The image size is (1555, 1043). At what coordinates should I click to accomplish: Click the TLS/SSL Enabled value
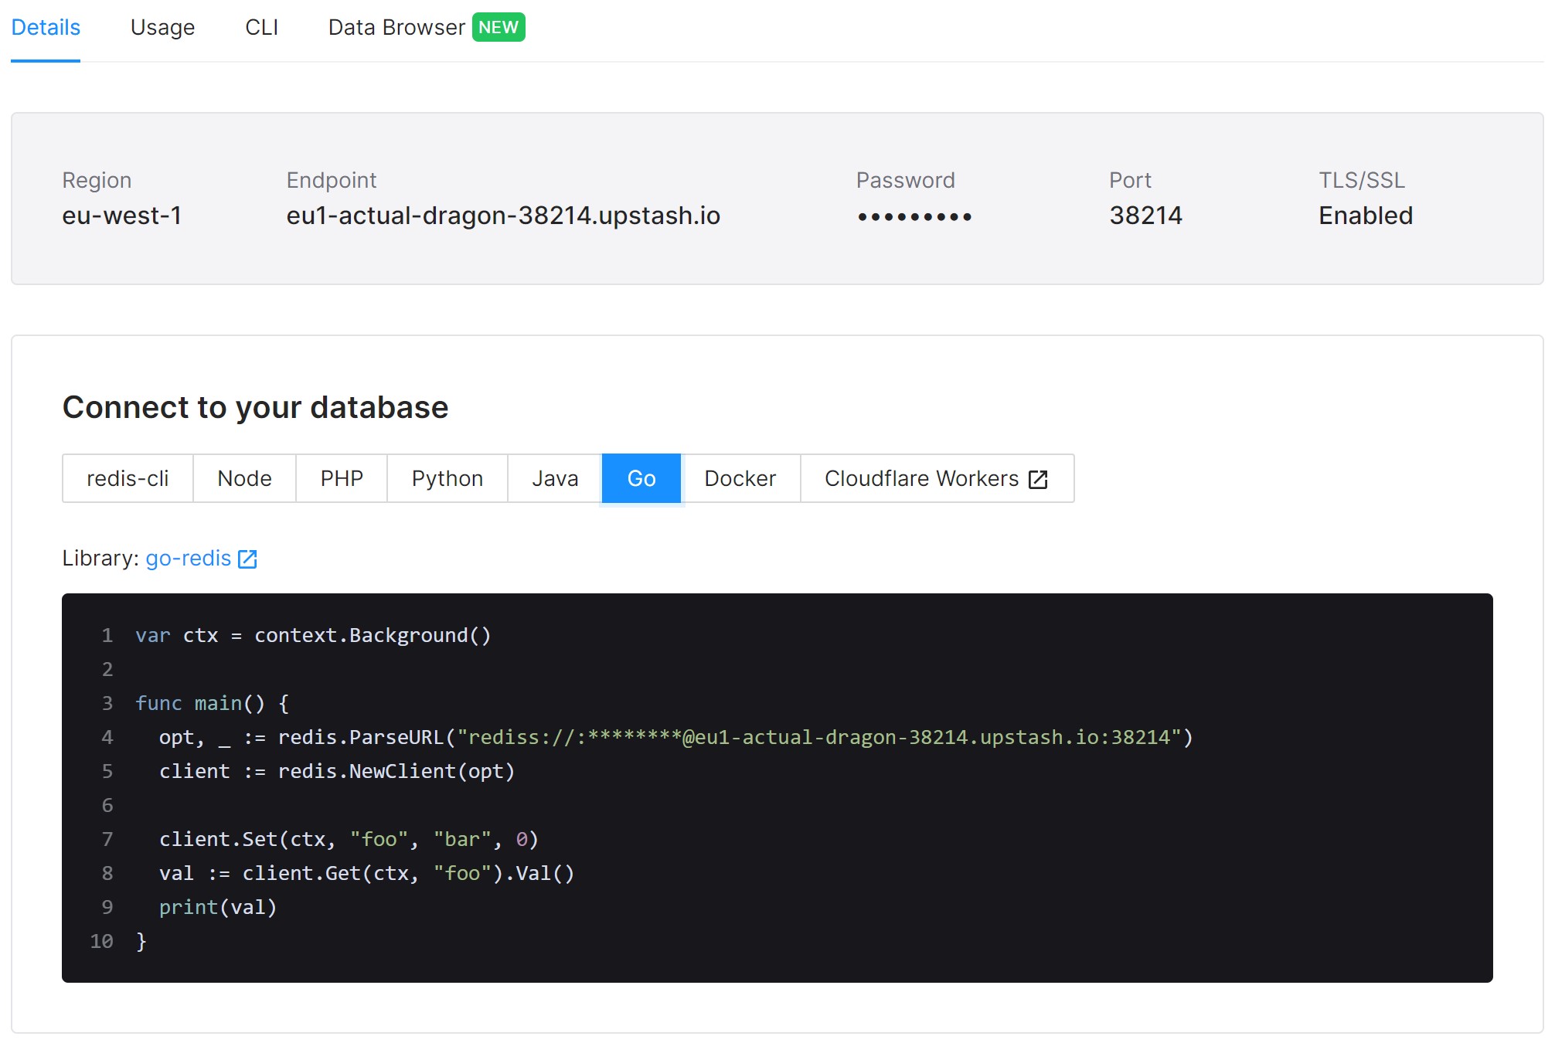click(1365, 216)
